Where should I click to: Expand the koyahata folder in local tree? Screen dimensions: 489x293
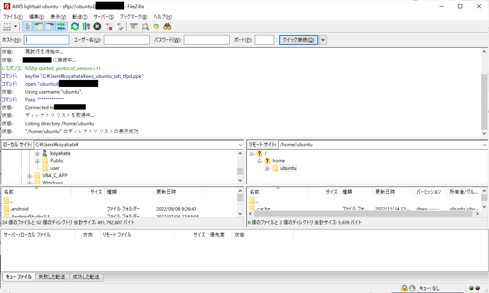(x=37, y=154)
